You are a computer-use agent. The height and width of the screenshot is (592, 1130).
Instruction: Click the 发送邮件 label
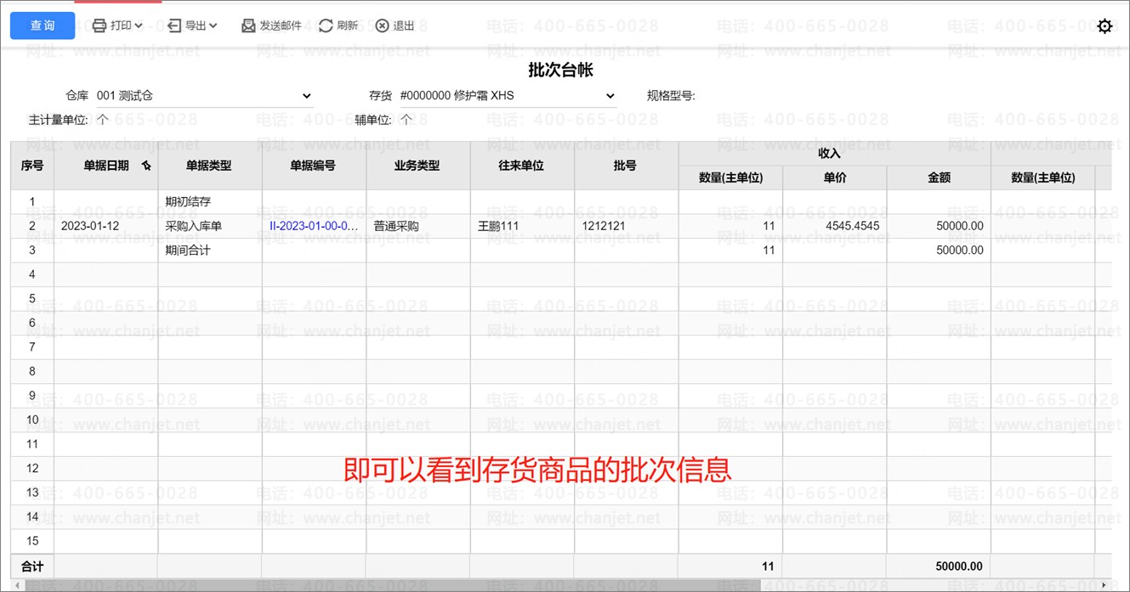point(281,25)
